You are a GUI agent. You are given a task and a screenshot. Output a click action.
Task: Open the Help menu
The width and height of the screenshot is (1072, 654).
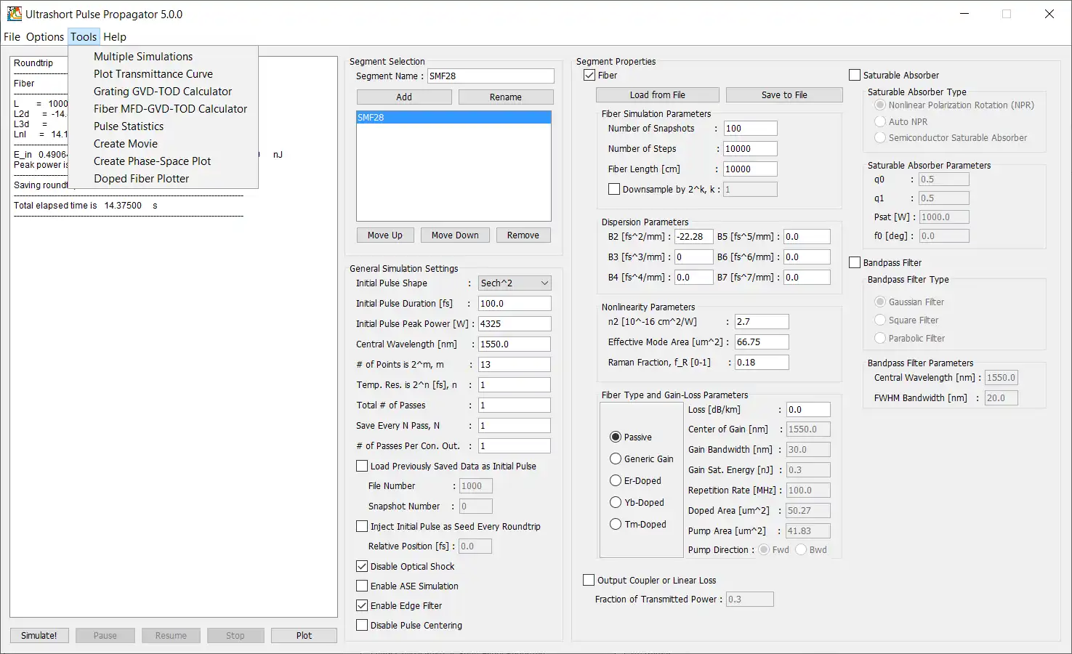[x=115, y=36]
